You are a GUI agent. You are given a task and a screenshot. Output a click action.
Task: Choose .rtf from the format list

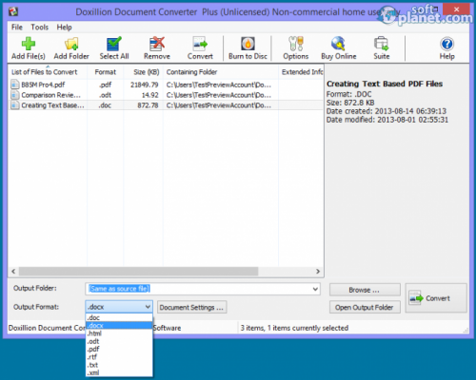pyautogui.click(x=119, y=357)
